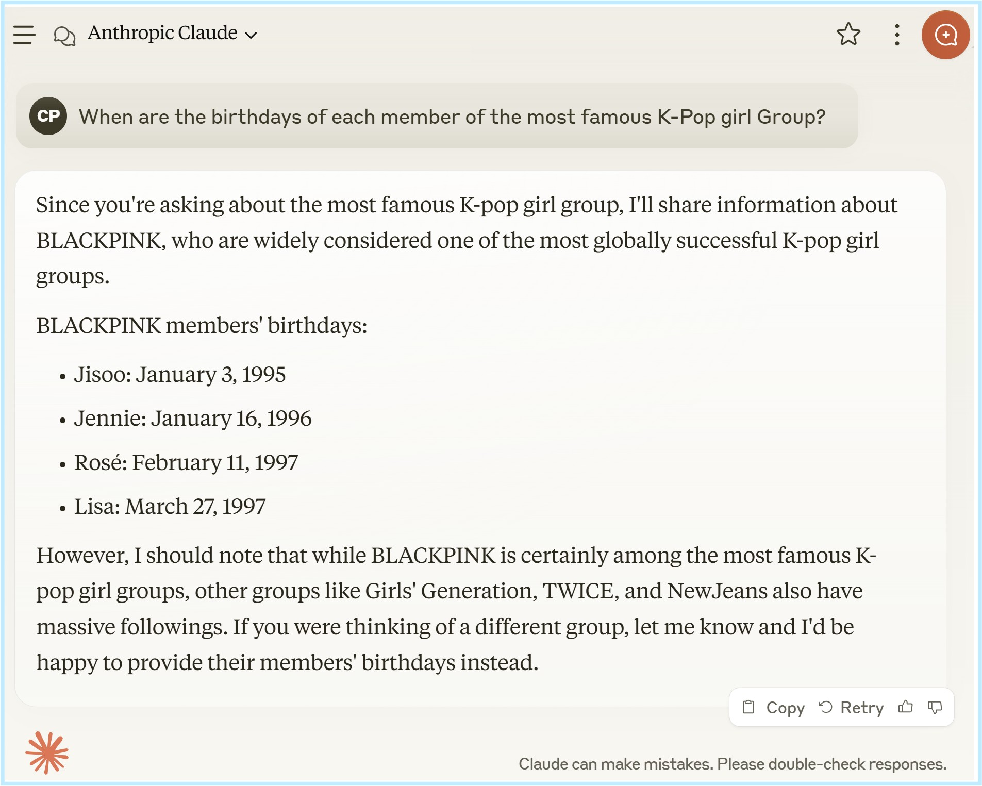Click the Claude starburst logo

(x=47, y=752)
